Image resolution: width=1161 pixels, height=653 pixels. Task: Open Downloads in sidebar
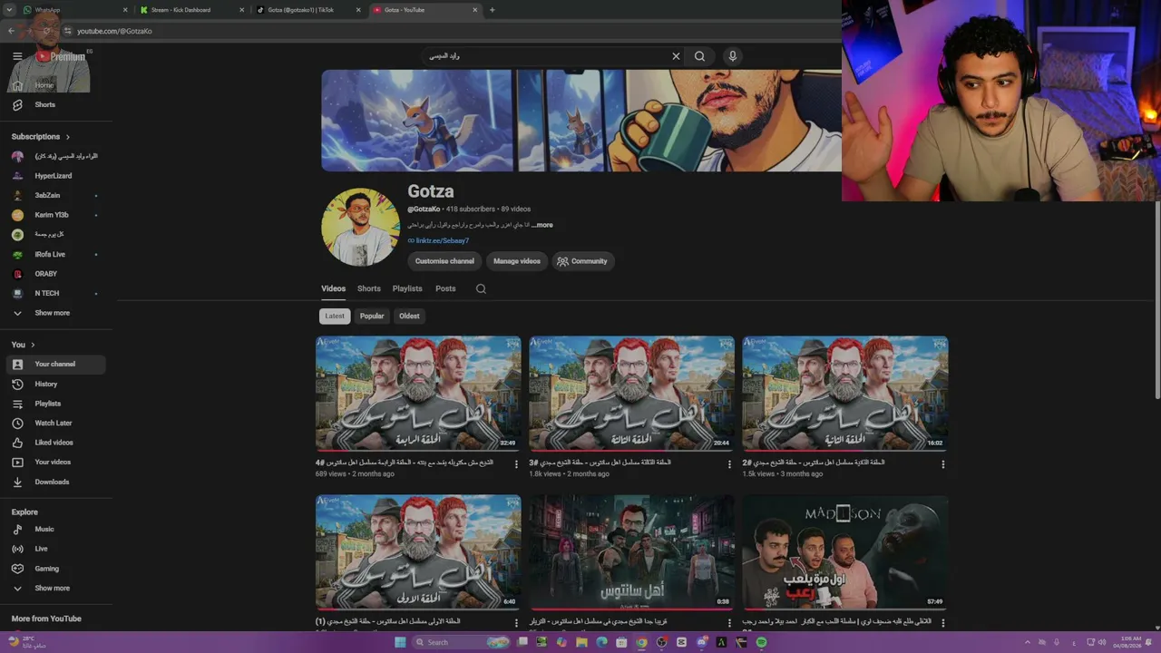click(56, 482)
